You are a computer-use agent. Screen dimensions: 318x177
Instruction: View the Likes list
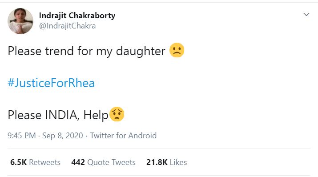pos(166,162)
